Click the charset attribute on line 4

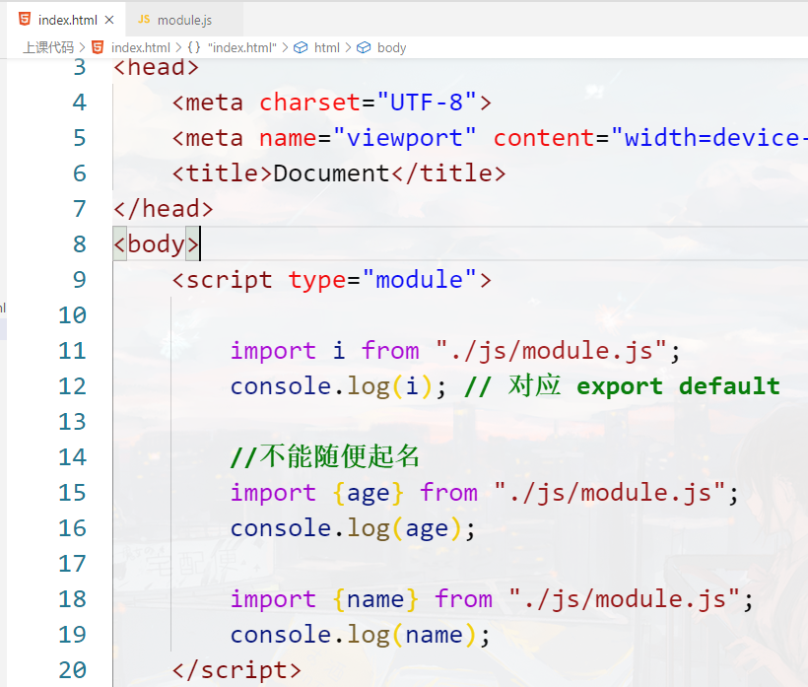309,103
